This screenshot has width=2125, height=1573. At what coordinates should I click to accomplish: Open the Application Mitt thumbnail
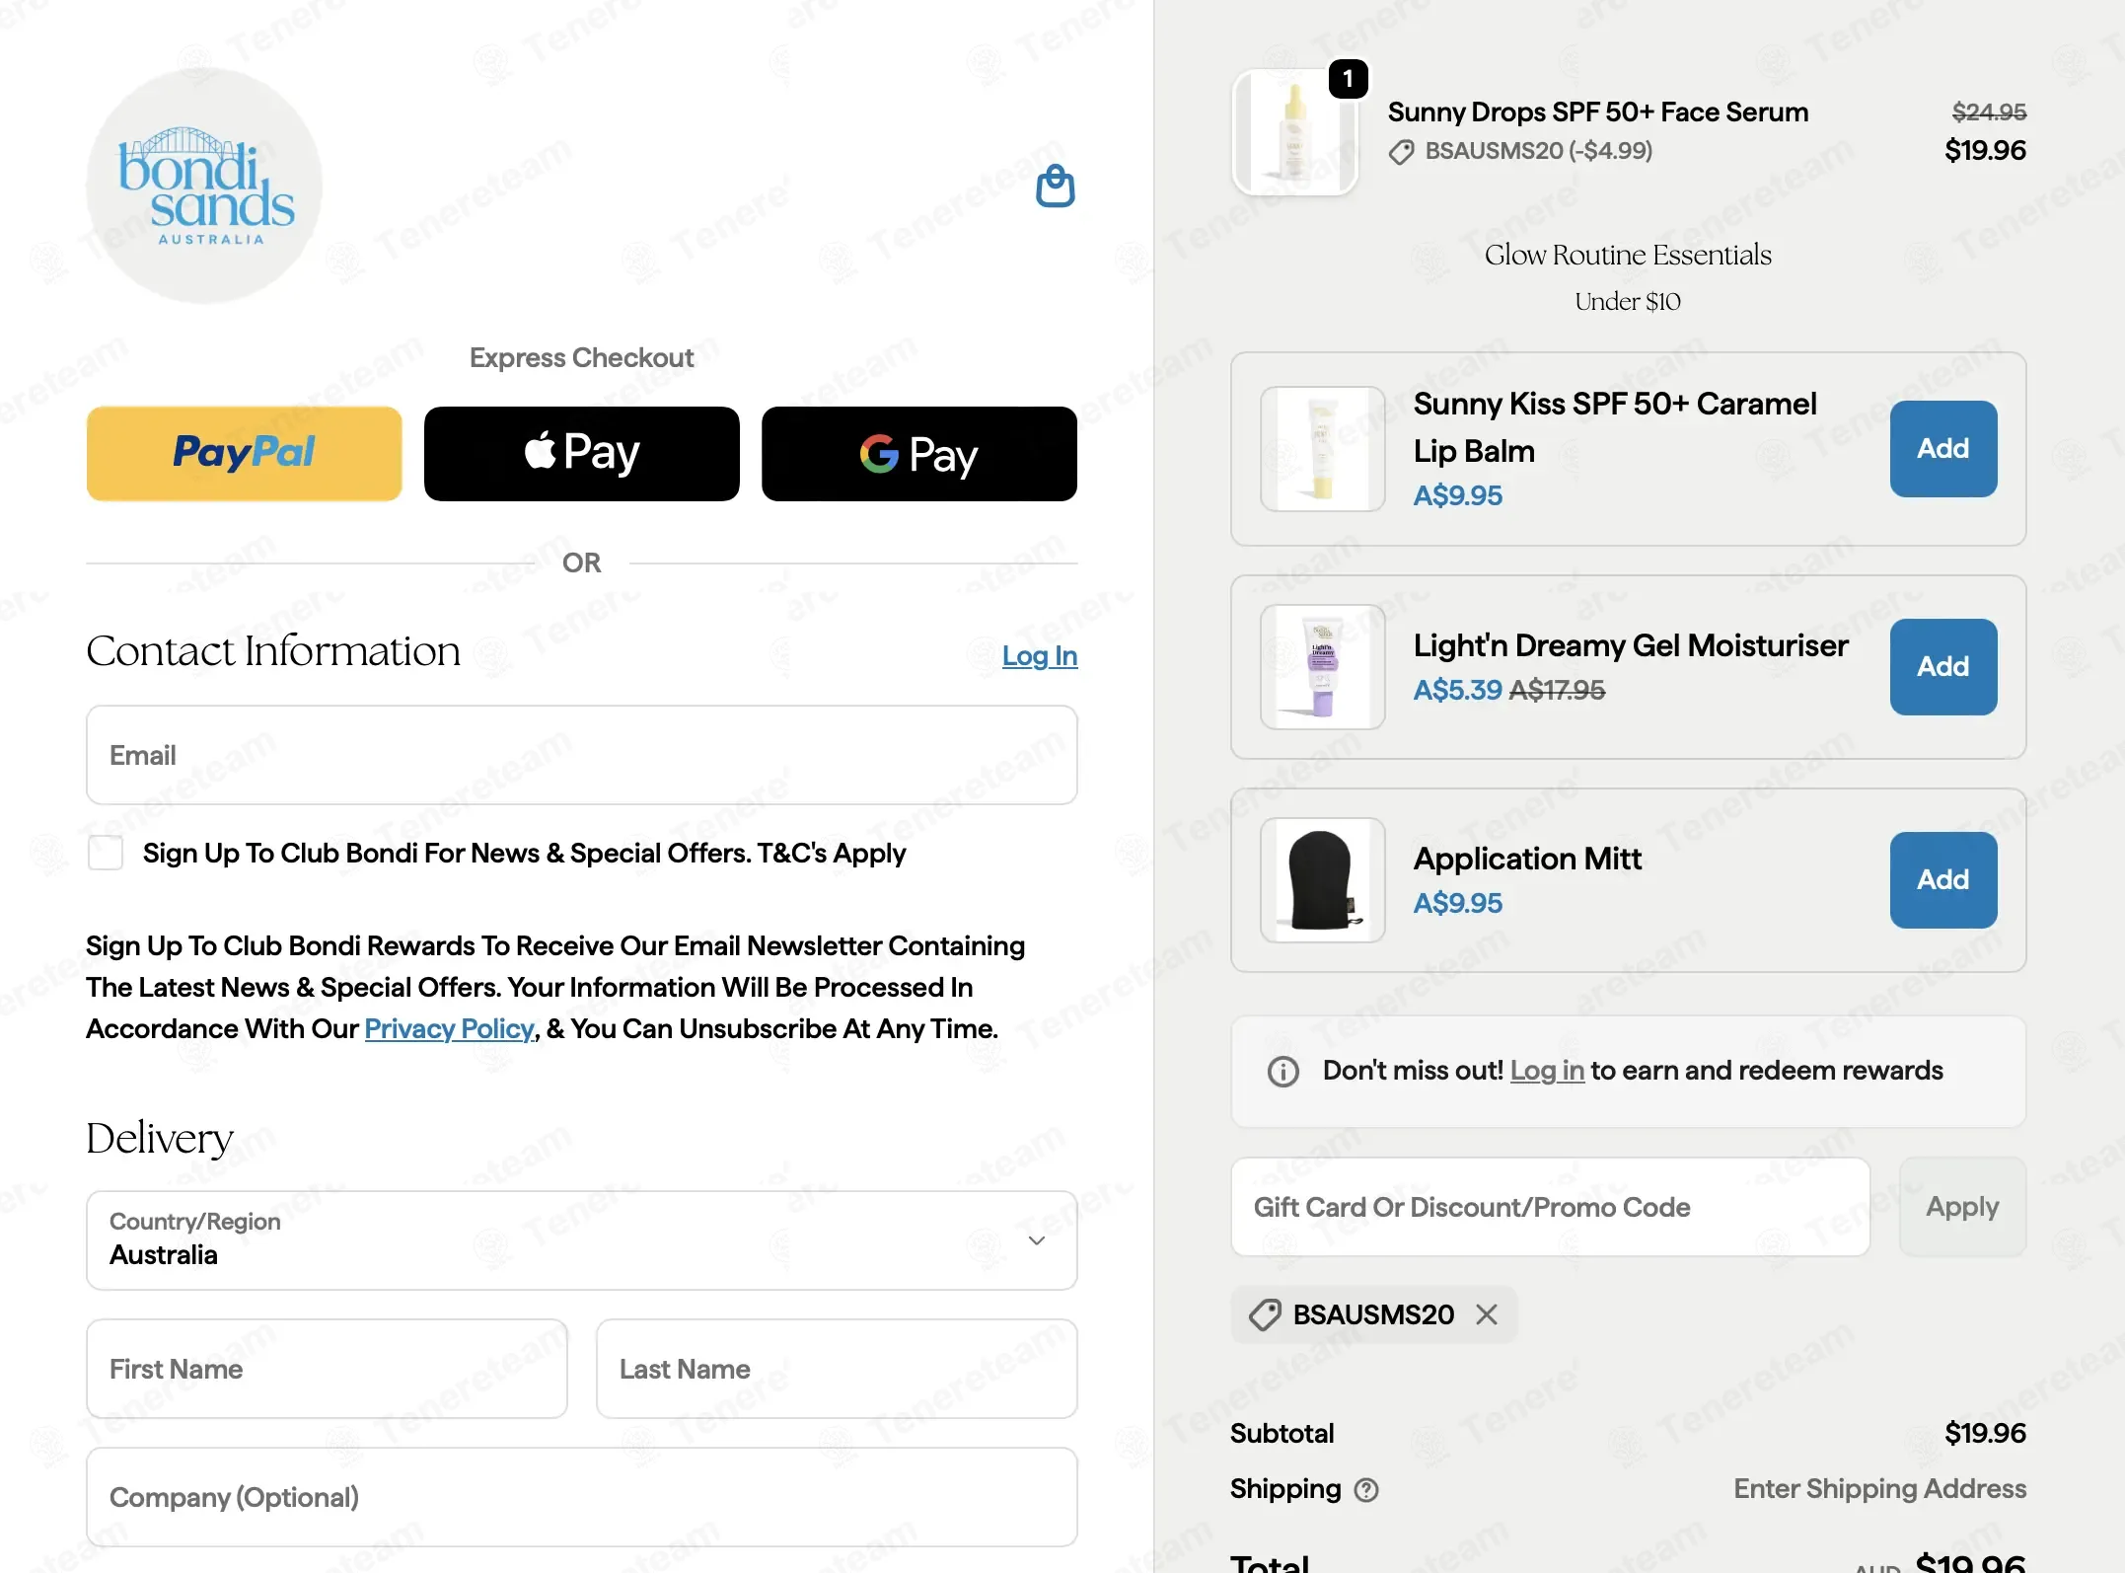[x=1322, y=880]
